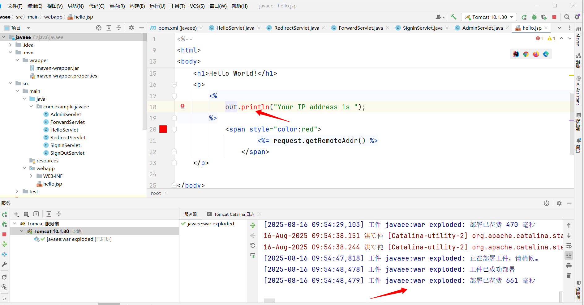Open SignInServlet in the project tree
This screenshot has height=305, width=584.
pos(65,145)
